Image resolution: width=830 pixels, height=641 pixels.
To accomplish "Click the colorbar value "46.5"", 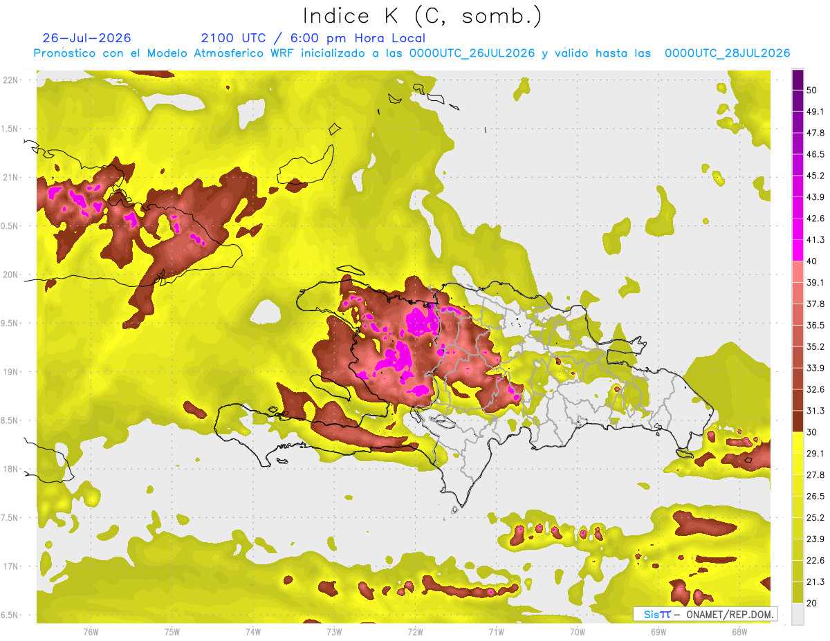I will click(815, 154).
